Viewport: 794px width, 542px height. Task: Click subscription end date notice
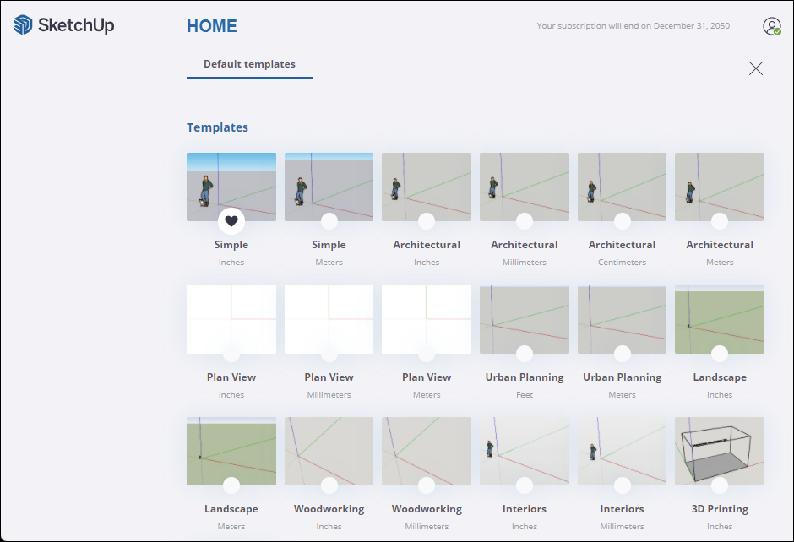tap(633, 26)
